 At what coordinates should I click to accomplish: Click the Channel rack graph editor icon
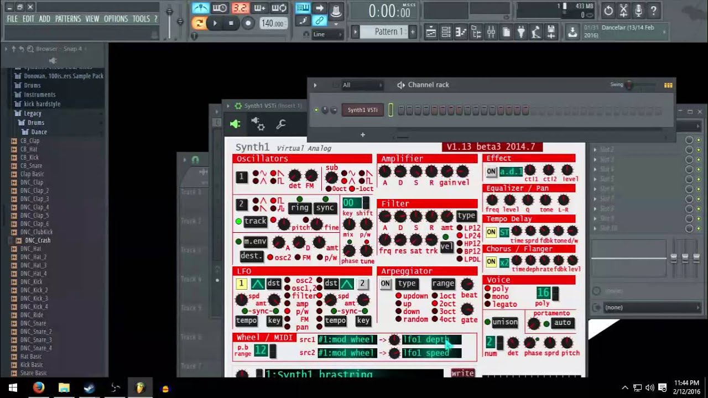[x=668, y=85]
